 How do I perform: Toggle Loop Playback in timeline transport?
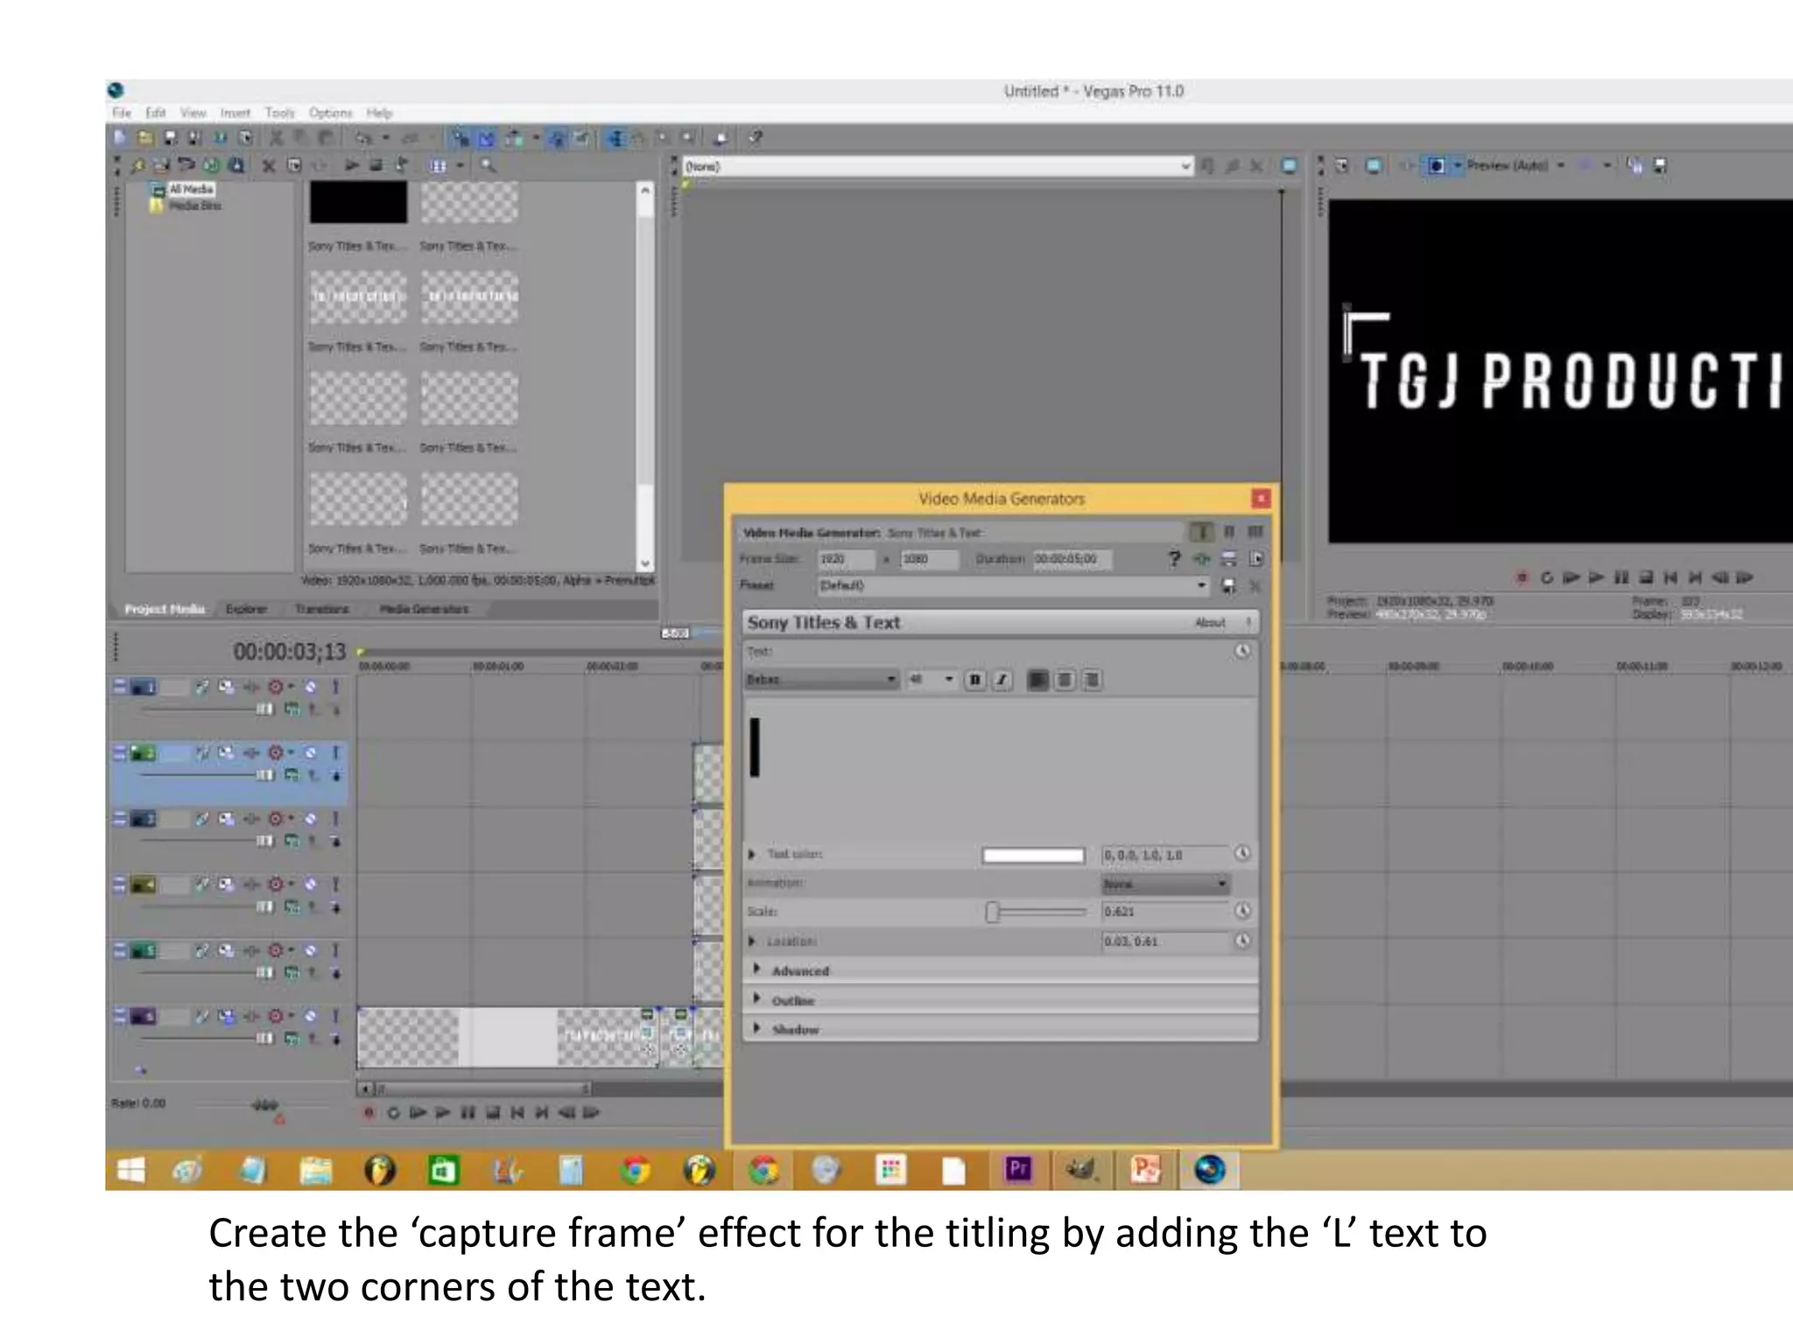pos(393,1112)
